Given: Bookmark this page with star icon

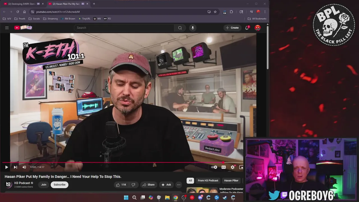Looking at the screenshot, I should tap(215, 12).
